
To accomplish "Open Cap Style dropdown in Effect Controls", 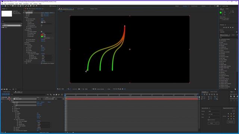I will 47,60.
